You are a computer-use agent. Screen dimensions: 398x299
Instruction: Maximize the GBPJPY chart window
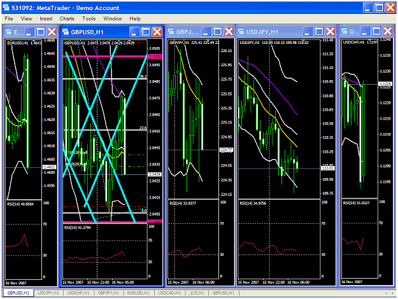coord(218,31)
